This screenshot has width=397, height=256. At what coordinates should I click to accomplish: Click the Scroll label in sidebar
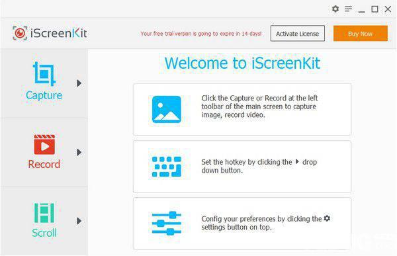(x=44, y=233)
